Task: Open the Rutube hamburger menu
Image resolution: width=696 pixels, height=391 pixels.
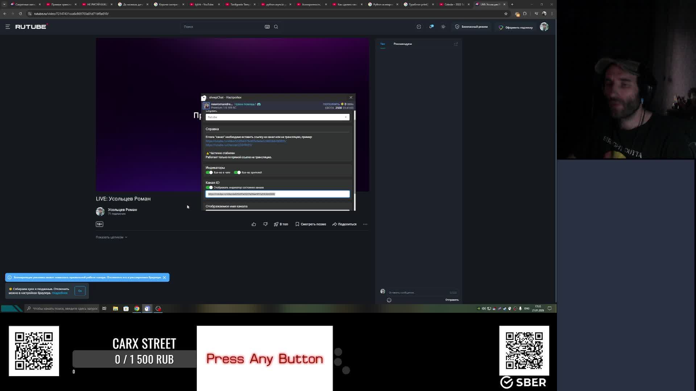Action: (x=8, y=27)
